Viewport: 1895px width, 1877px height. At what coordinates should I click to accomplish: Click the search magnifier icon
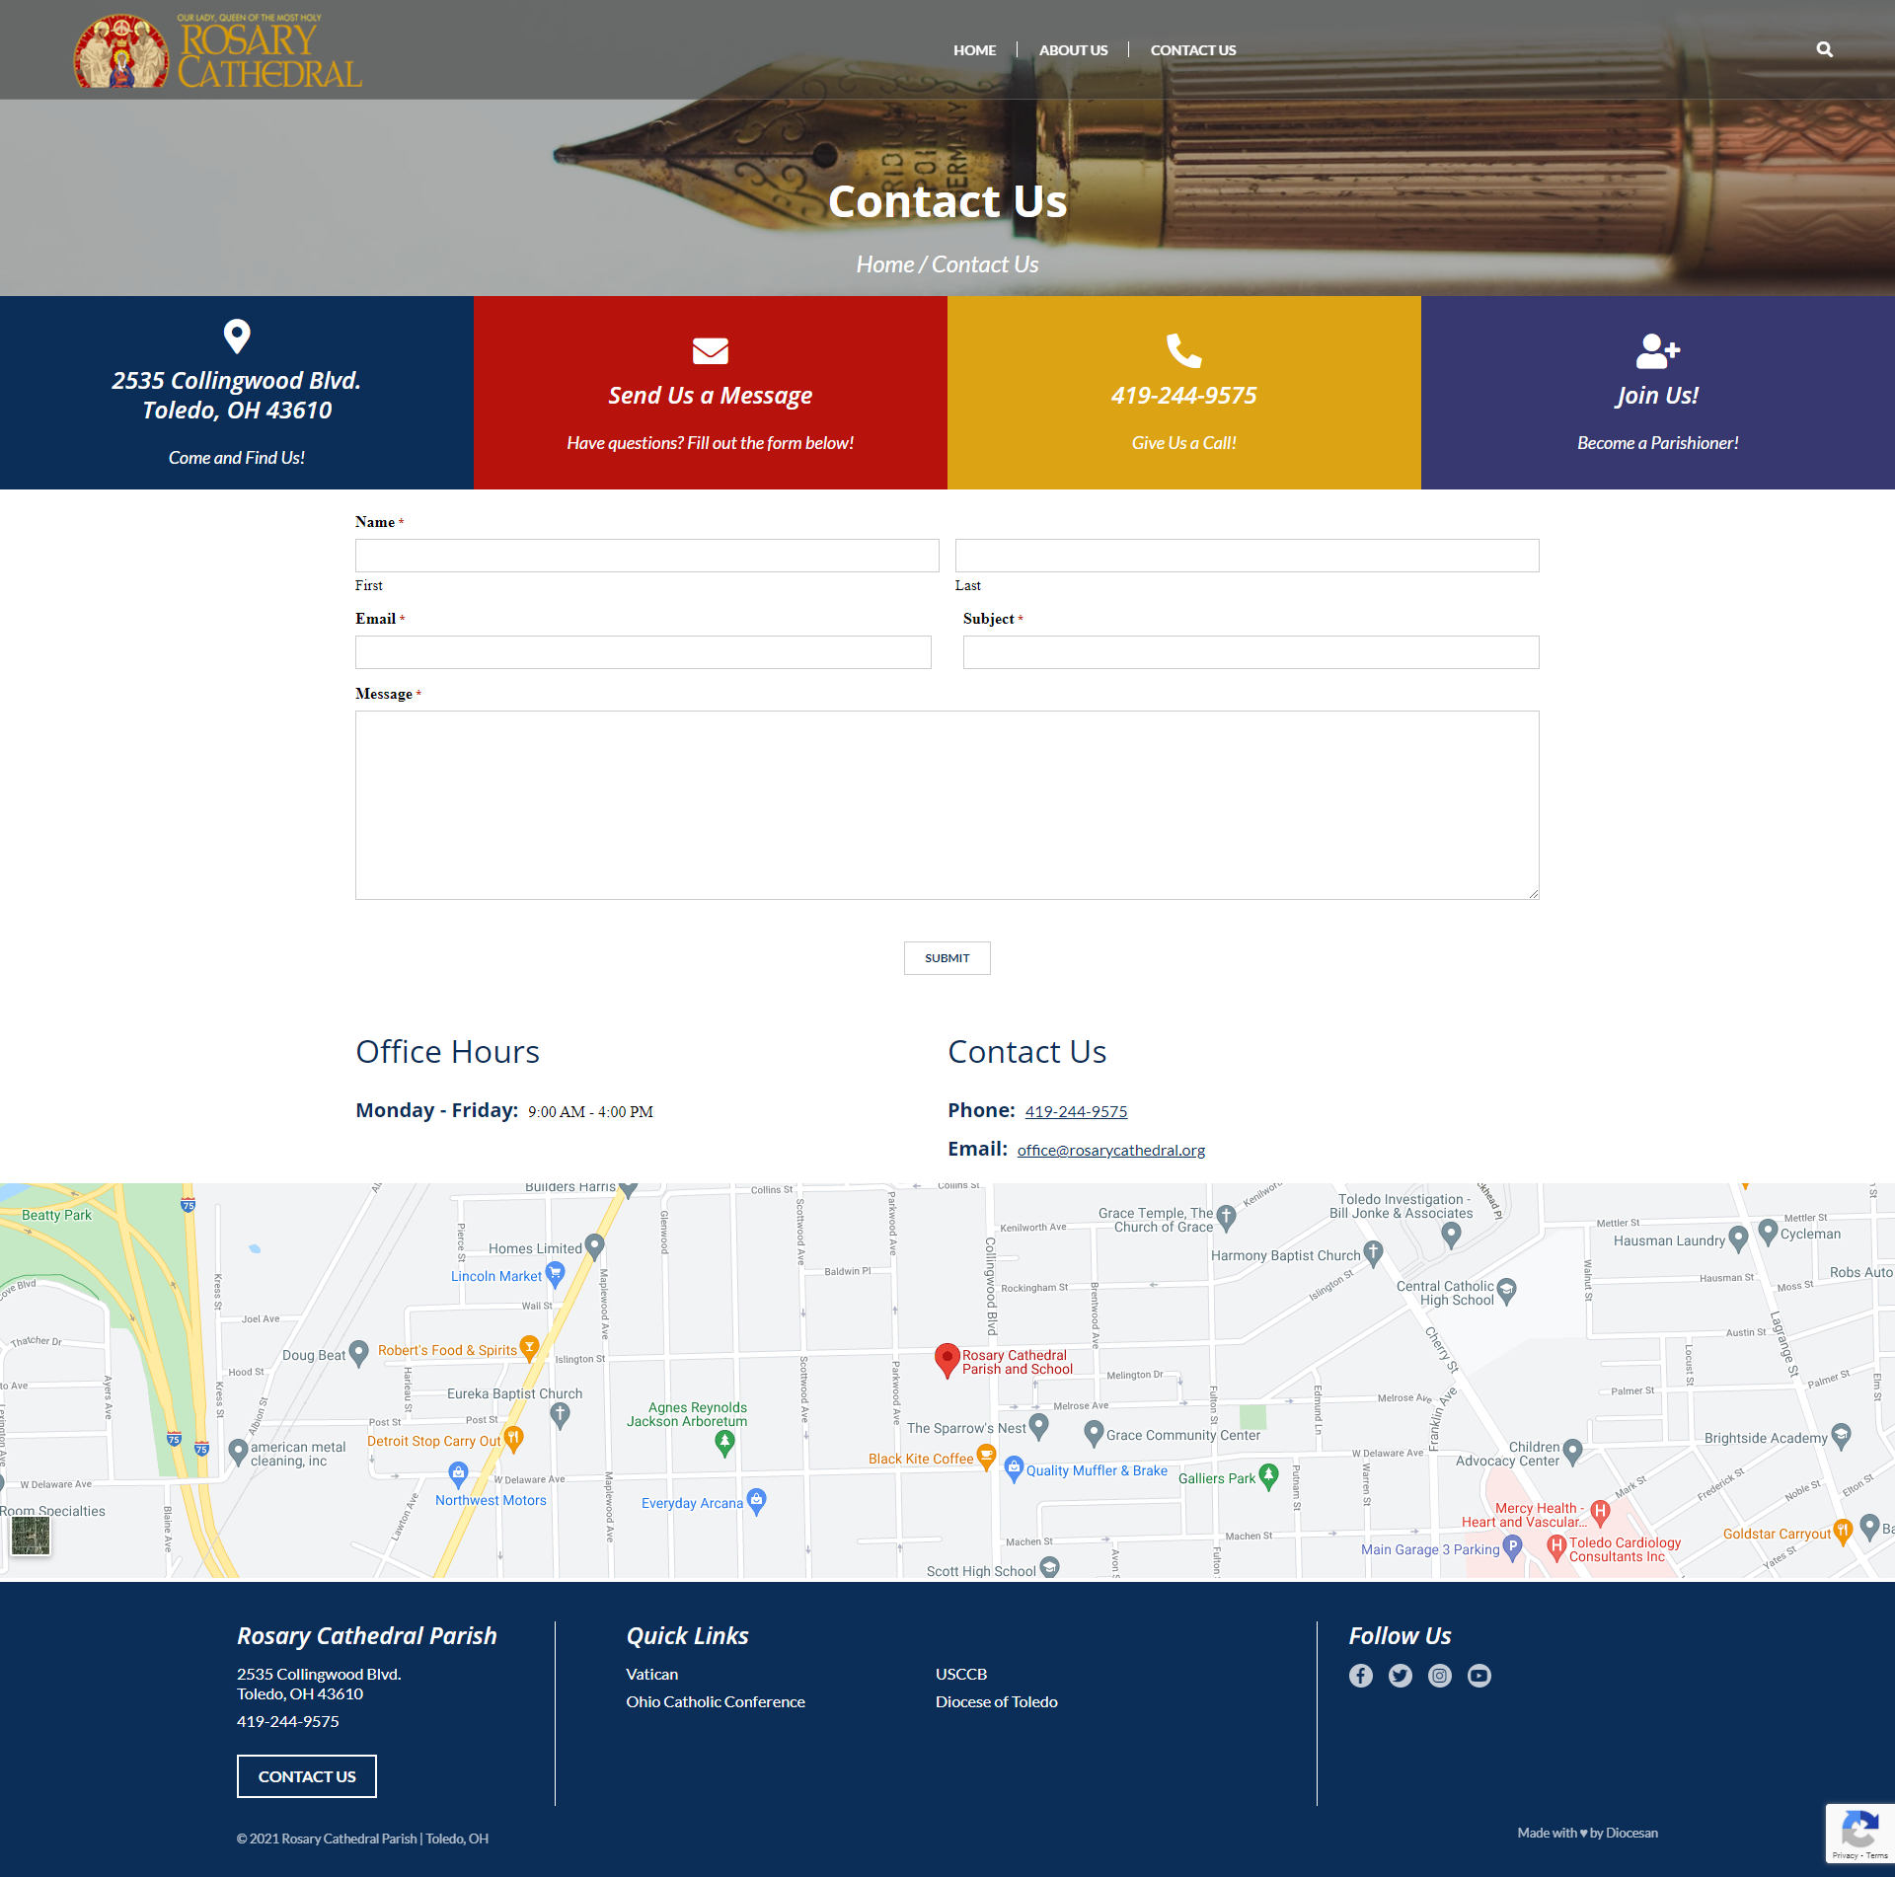(x=1824, y=49)
